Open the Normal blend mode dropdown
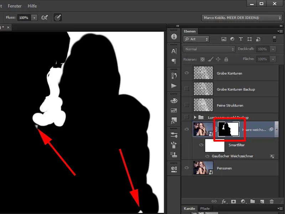Image resolution: width=285 pixels, height=214 pixels. pyautogui.click(x=209, y=49)
